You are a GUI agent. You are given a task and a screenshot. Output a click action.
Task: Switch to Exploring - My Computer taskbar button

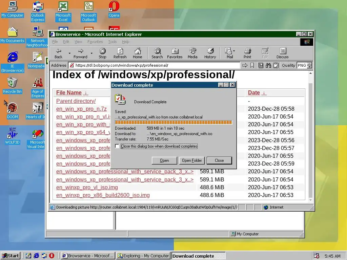point(143,256)
